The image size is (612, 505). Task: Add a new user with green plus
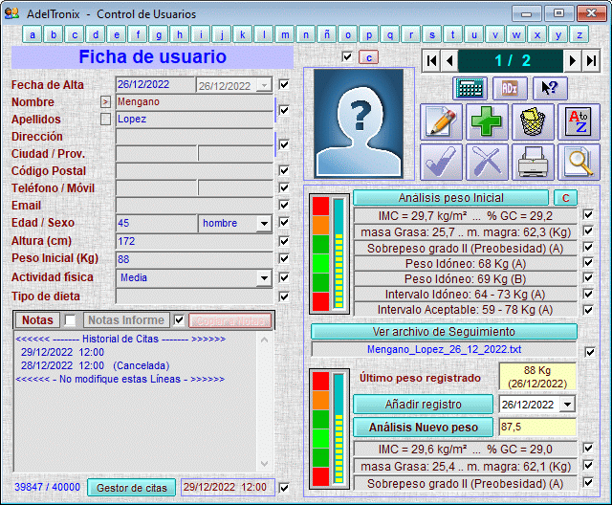point(487,122)
